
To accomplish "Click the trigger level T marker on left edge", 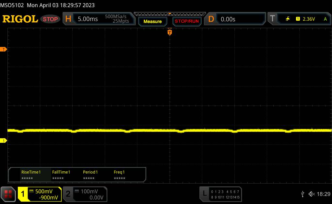I will pyautogui.click(x=3, y=49).
